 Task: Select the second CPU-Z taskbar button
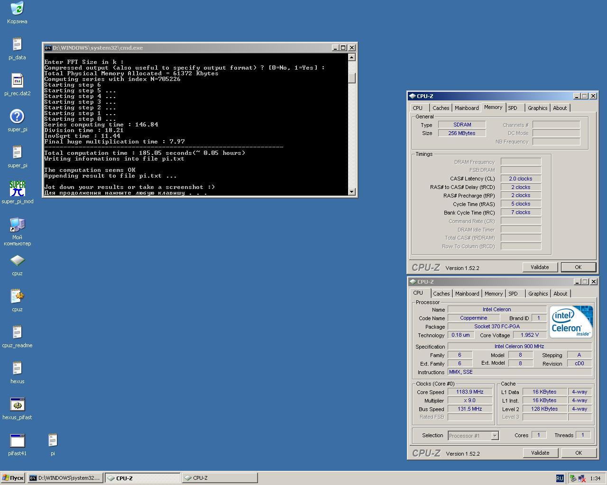220,478
